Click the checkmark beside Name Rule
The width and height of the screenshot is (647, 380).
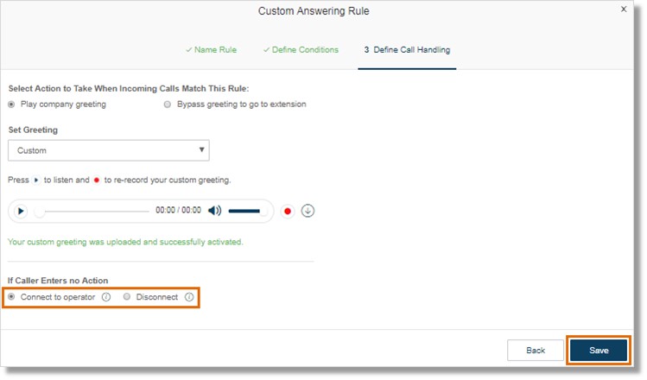click(x=188, y=50)
